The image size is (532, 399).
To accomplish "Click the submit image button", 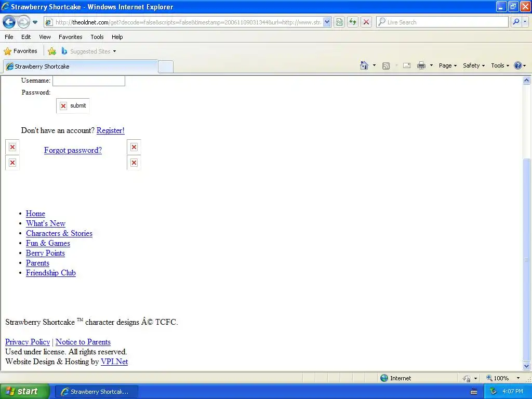I will pos(73,106).
